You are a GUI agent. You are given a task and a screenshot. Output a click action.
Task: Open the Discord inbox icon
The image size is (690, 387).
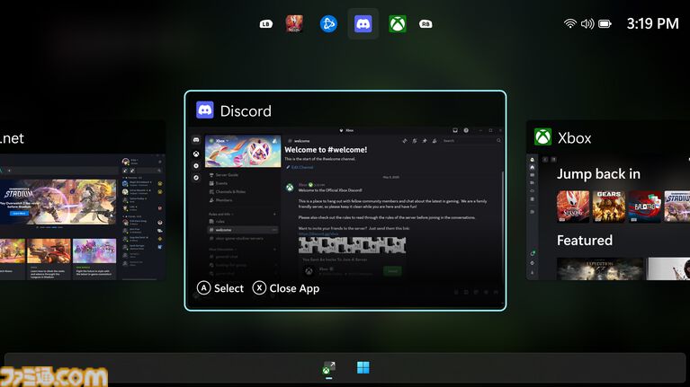[455, 130]
